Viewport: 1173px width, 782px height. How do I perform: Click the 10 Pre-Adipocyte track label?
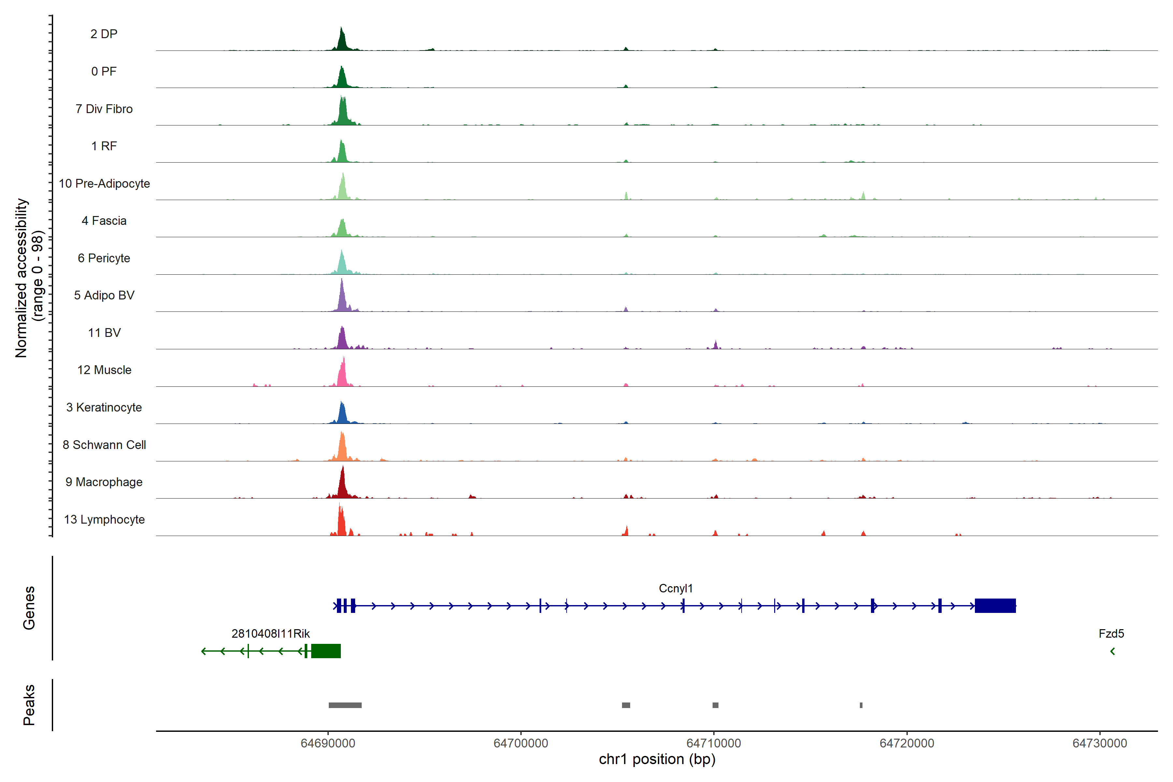(x=104, y=183)
